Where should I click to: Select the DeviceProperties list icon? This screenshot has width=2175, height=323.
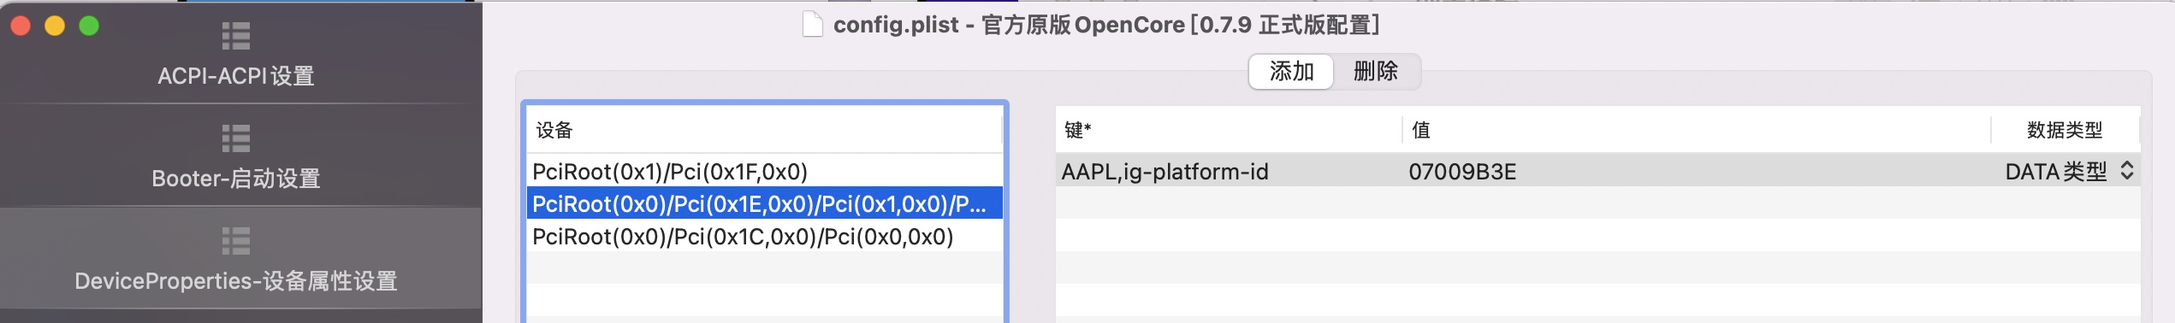[235, 241]
